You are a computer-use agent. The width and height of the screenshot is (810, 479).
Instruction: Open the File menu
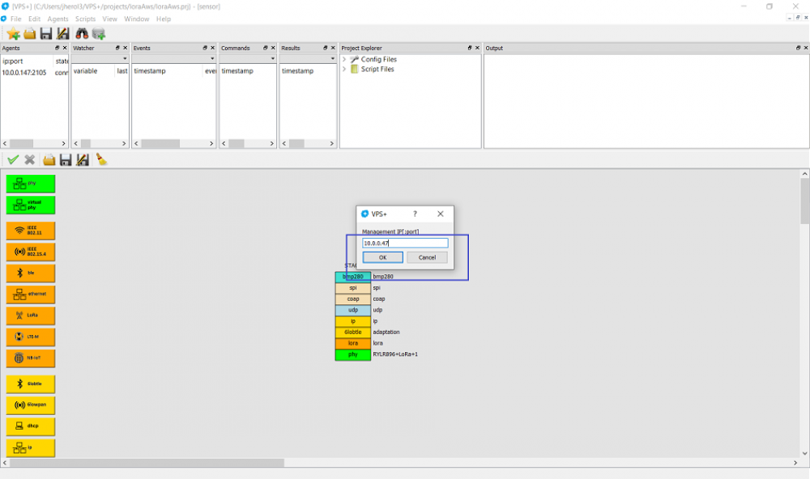16,19
